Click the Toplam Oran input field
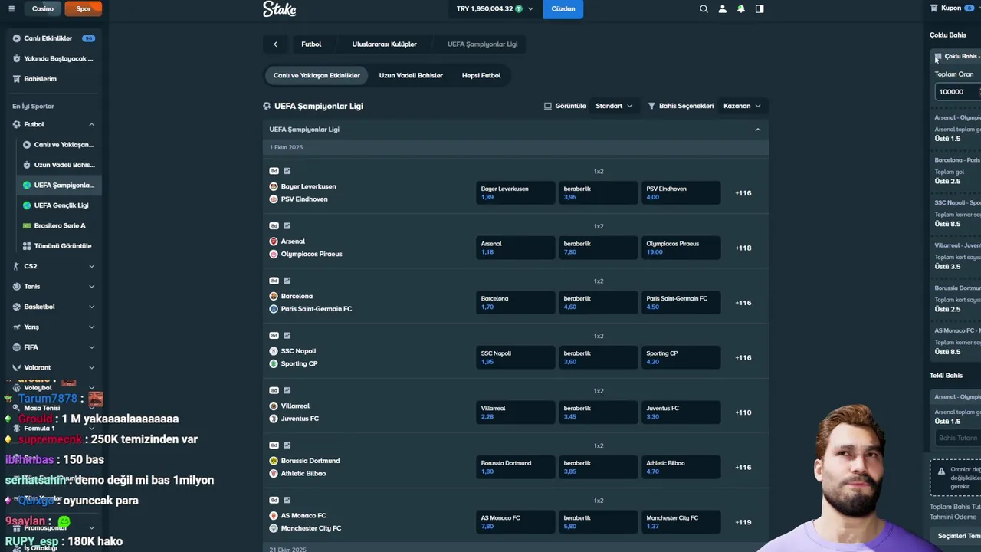981x552 pixels. 958,92
